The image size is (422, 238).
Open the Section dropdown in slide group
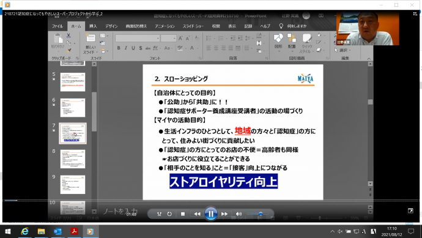(103, 51)
